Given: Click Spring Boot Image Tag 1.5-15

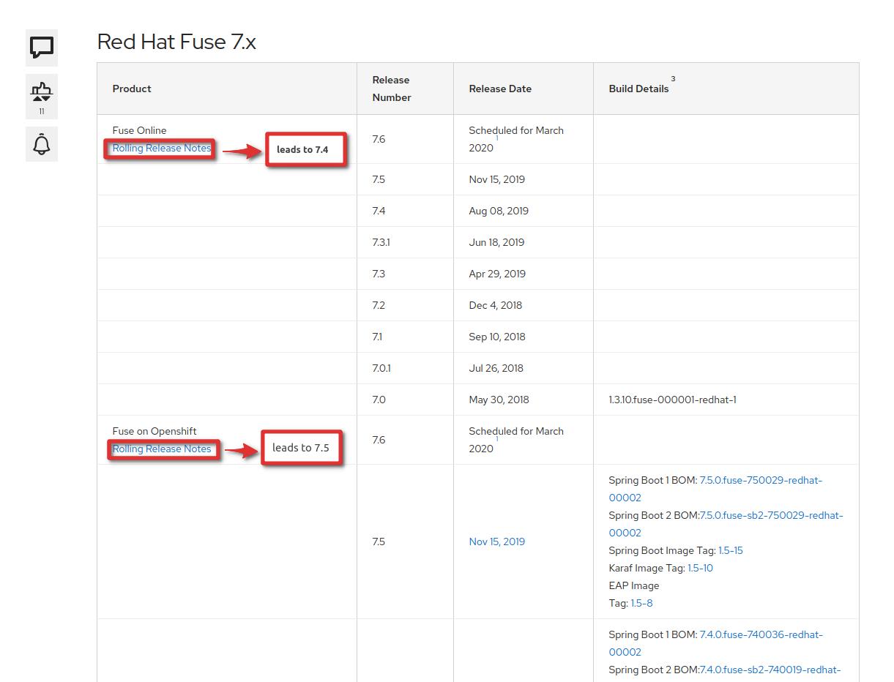Looking at the screenshot, I should (x=730, y=550).
